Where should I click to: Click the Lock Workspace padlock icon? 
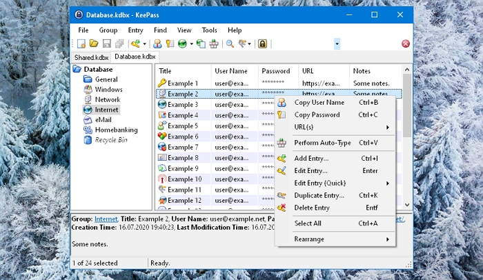[262, 43]
